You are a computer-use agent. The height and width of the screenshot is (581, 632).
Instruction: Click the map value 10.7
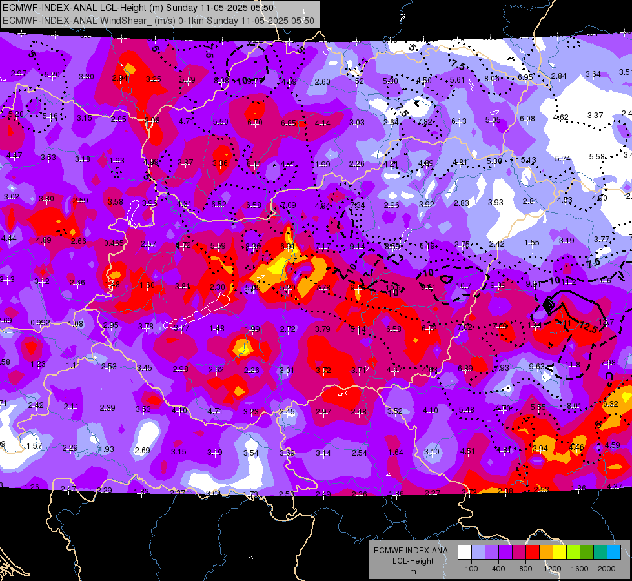(464, 286)
